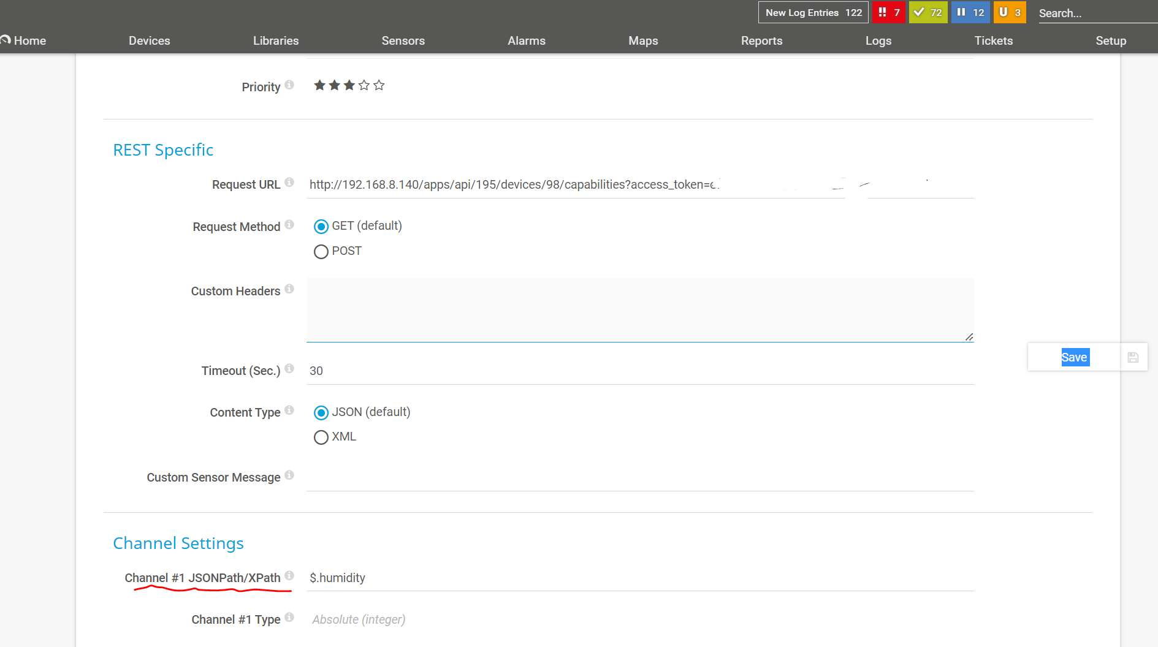Viewport: 1158px width, 647px height.
Task: Select JSON (default) content type
Action: pyautogui.click(x=321, y=413)
